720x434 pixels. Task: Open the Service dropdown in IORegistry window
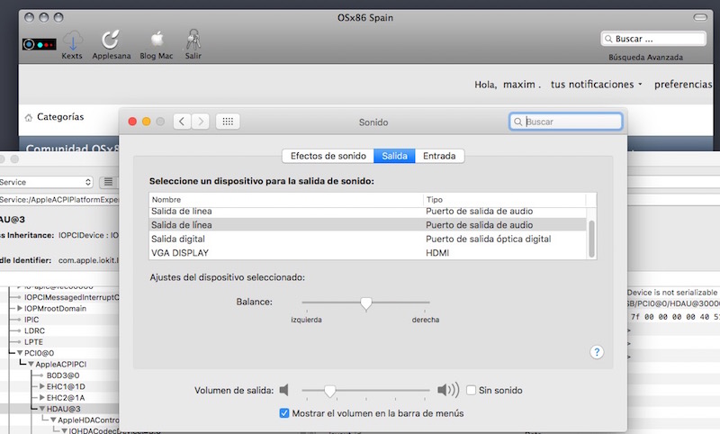[46, 182]
